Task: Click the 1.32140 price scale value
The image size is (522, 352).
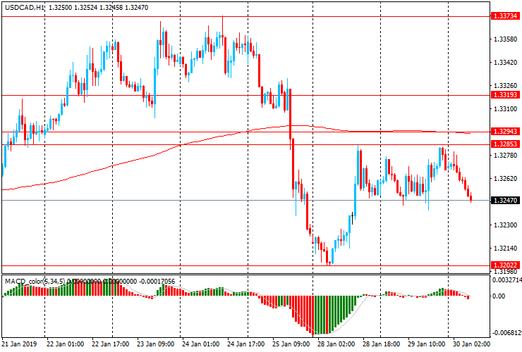Action: coord(505,249)
